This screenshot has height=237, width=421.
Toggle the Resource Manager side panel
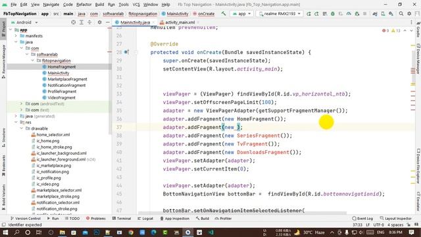pyautogui.click(x=3, y=61)
